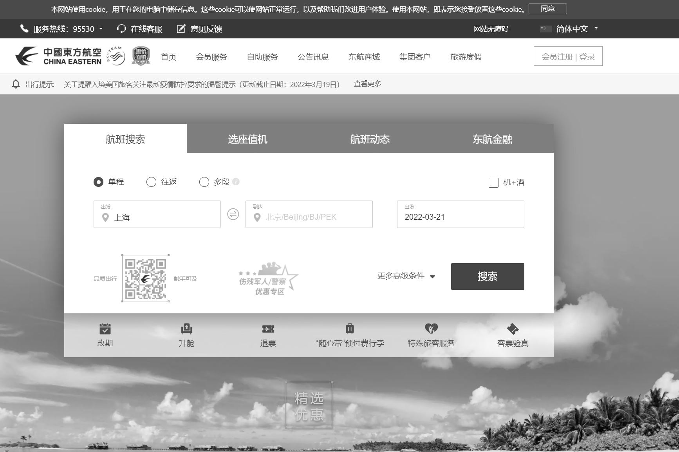The image size is (679, 452).
Task: Click the 升舱 upgrade icon
Action: (x=186, y=329)
